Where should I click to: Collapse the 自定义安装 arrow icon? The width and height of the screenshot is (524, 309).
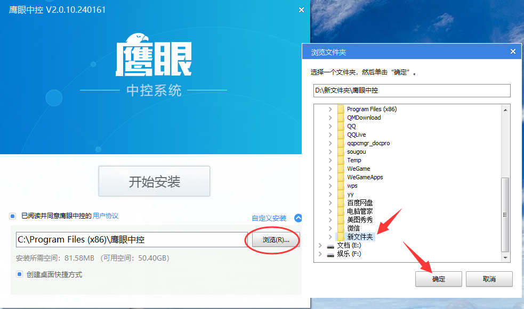[298, 218]
